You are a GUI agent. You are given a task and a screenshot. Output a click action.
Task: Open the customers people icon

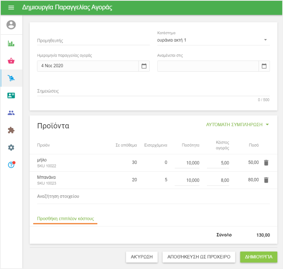pyautogui.click(x=11, y=113)
